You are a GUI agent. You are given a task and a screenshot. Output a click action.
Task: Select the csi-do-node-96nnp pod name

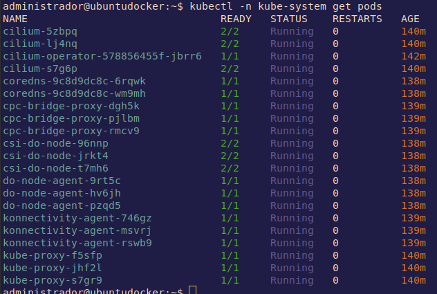click(x=56, y=143)
